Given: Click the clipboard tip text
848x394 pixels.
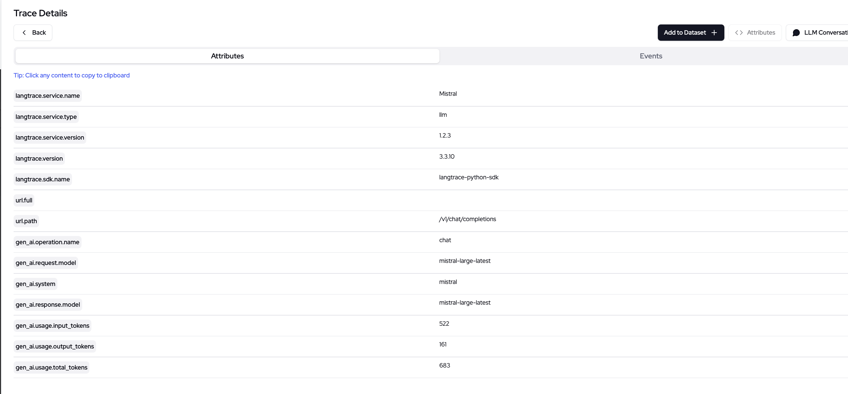Looking at the screenshot, I should 72,75.
